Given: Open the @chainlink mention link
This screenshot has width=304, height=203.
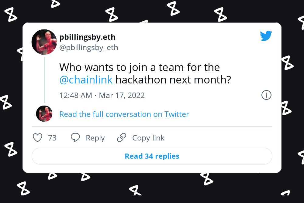Looking at the screenshot, I should (86, 80).
